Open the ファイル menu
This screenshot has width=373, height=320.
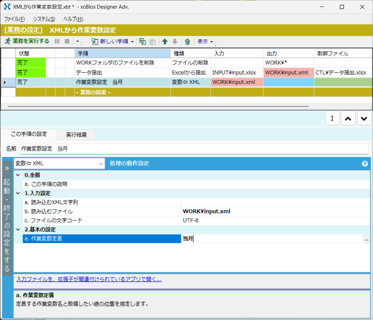tap(14, 19)
